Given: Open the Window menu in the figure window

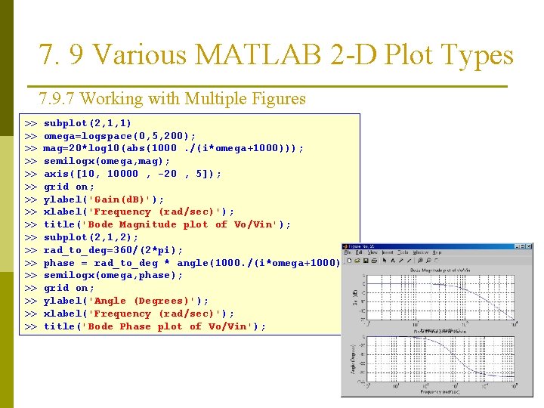Looking at the screenshot, I should point(421,252).
